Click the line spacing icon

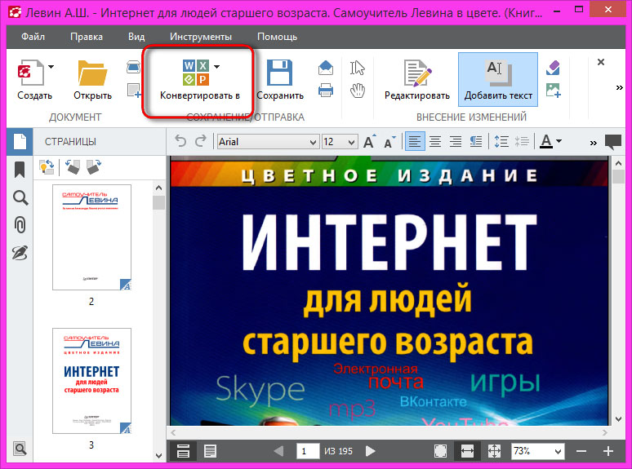coord(501,142)
